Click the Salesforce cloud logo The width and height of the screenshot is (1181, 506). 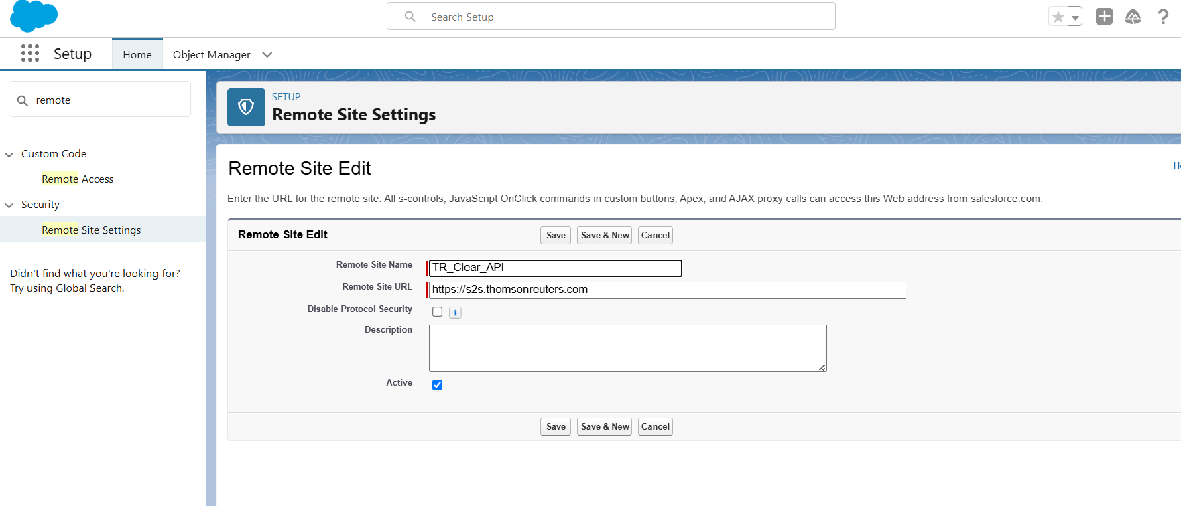click(34, 16)
